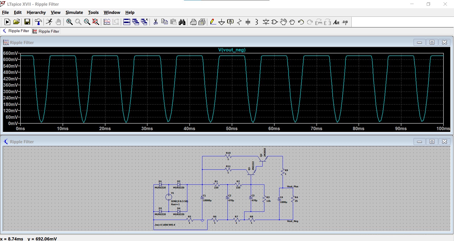Open the Component gate icon

tap(275, 22)
